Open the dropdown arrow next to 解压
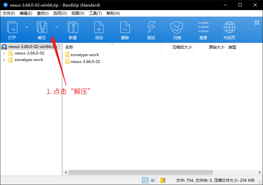 click(x=57, y=27)
